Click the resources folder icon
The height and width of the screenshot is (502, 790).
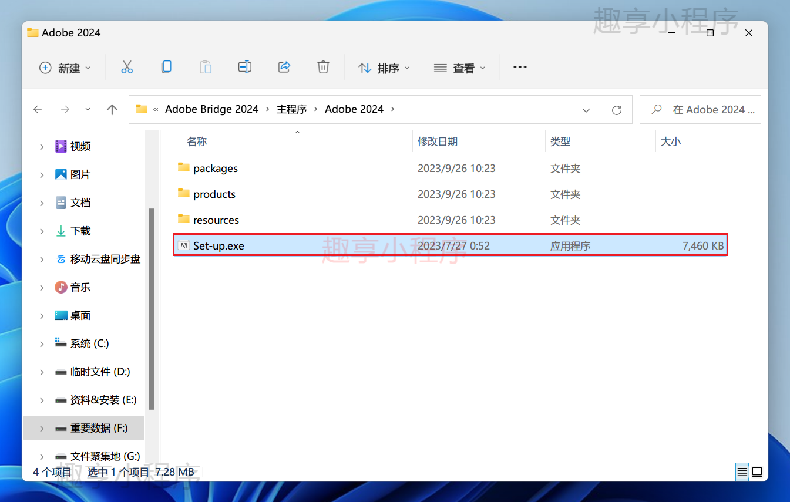pos(184,220)
